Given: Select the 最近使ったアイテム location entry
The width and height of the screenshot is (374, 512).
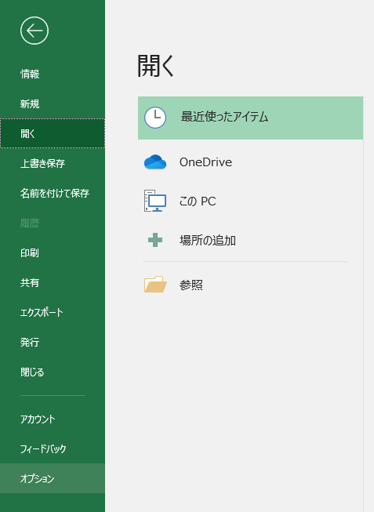Looking at the screenshot, I should tap(251, 118).
